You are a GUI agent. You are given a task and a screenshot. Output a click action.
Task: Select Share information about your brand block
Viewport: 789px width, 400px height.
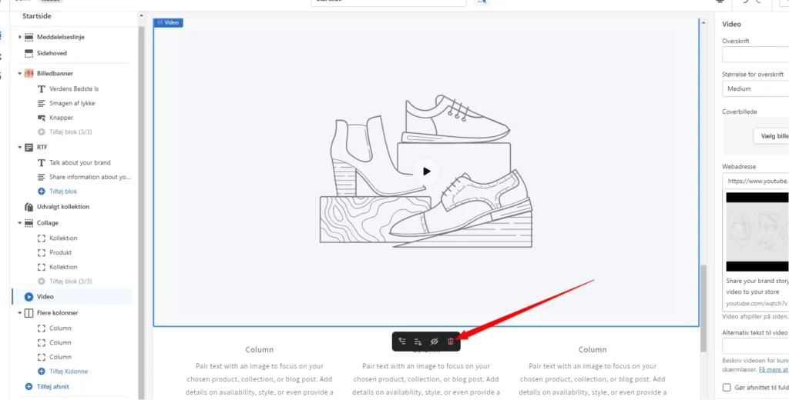click(89, 177)
